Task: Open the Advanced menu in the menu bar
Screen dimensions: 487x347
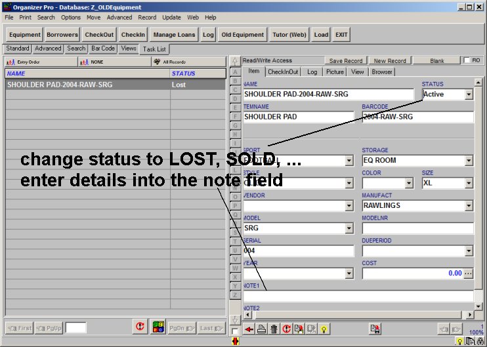Action: tap(119, 17)
